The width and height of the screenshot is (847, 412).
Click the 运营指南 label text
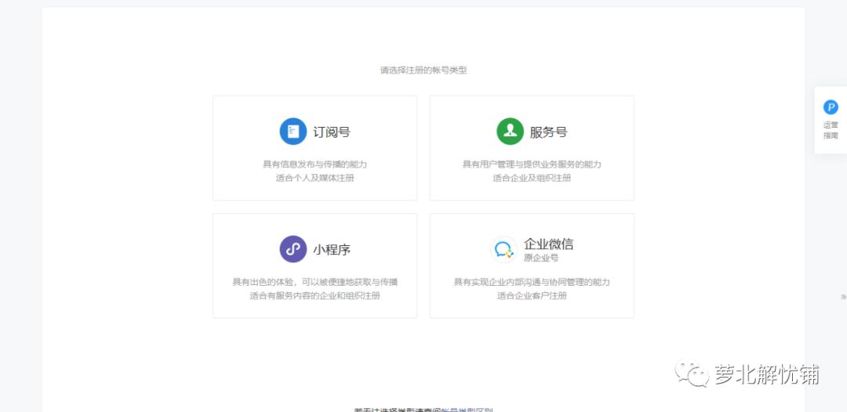[831, 131]
